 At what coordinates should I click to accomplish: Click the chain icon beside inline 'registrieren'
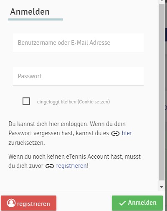click(50, 166)
